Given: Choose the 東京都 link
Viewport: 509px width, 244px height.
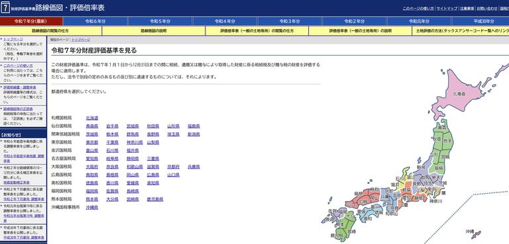Looking at the screenshot, I should pyautogui.click(x=92, y=142).
